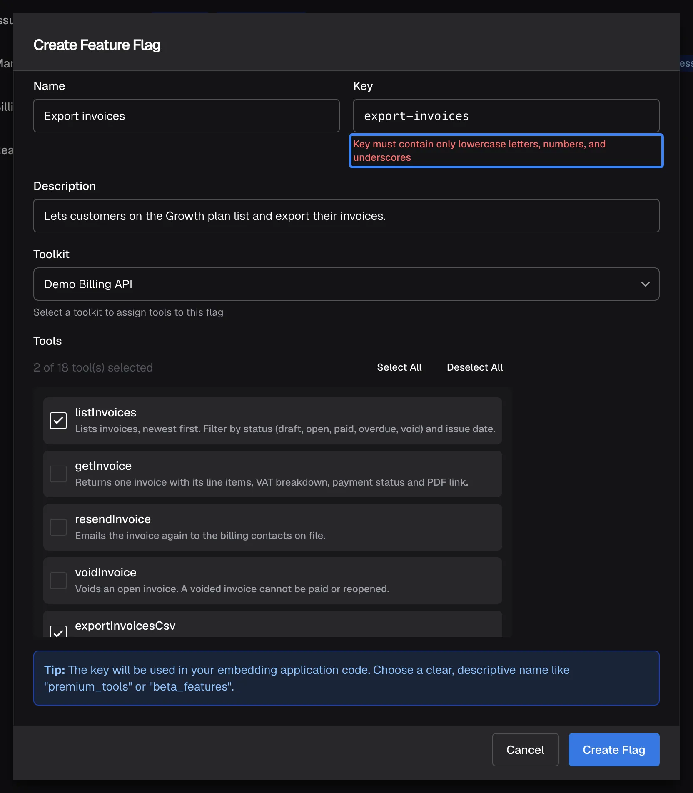Screen dimensions: 693x793
Task: Click the '2 of 18 tool(s) selected' text
Action: [93, 368]
